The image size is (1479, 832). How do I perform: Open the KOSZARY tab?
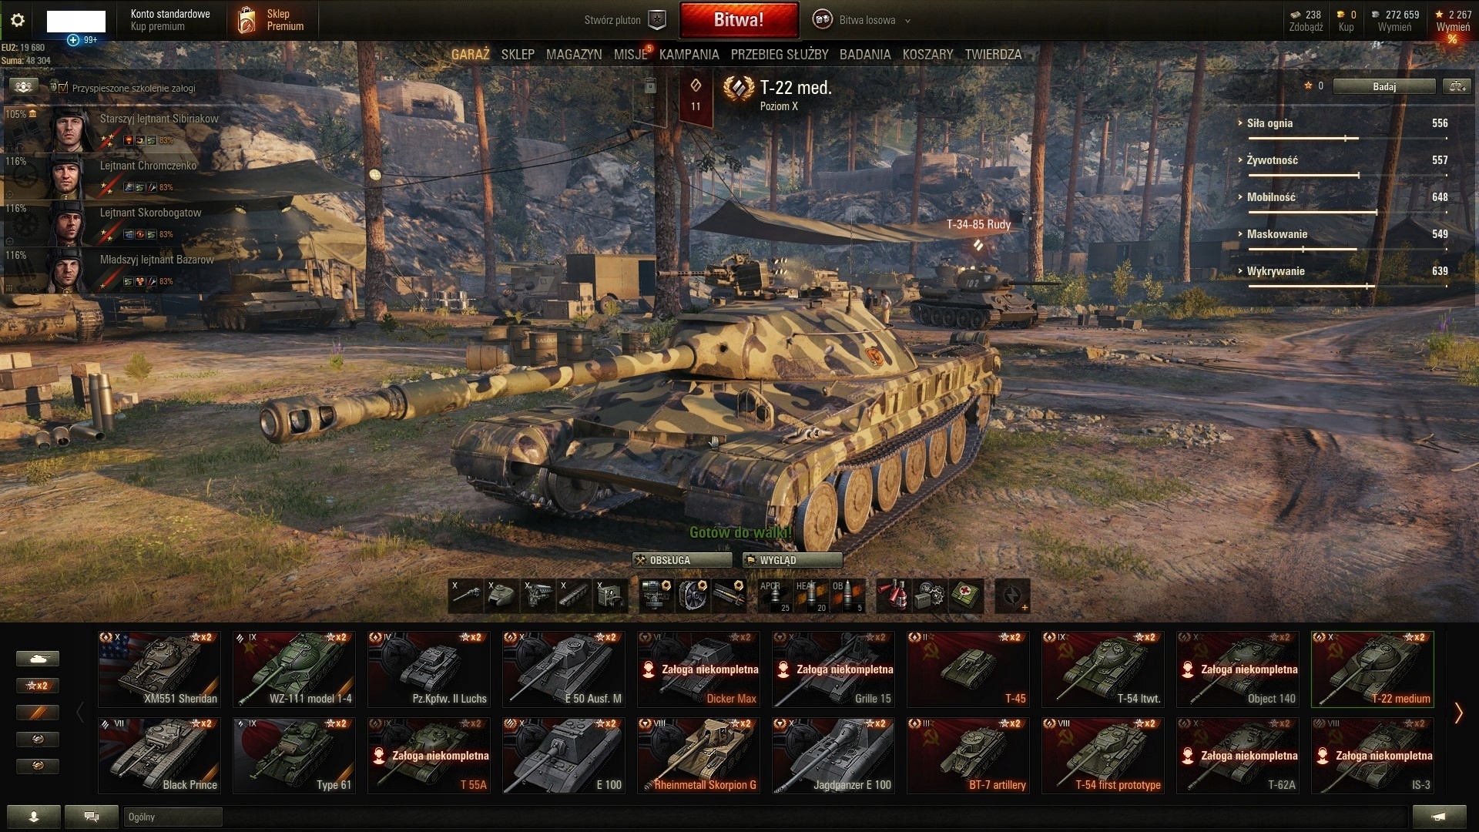click(927, 55)
